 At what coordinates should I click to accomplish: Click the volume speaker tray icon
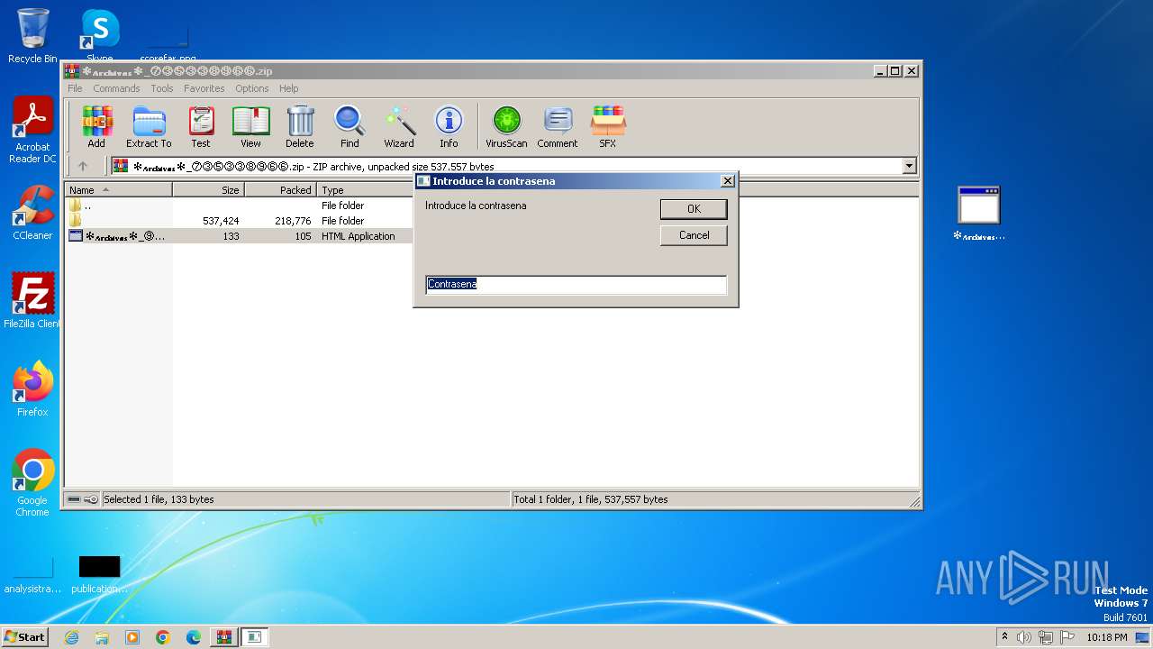1024,637
